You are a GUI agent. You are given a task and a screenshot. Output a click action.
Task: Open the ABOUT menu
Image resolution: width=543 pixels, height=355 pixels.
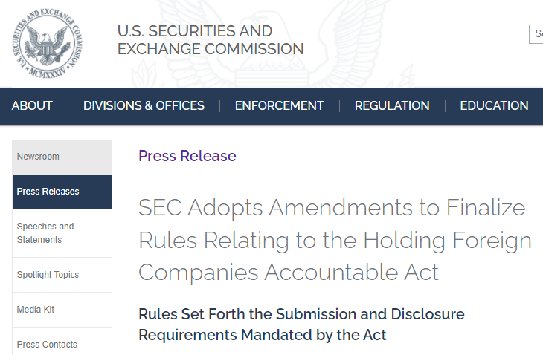[32, 105]
